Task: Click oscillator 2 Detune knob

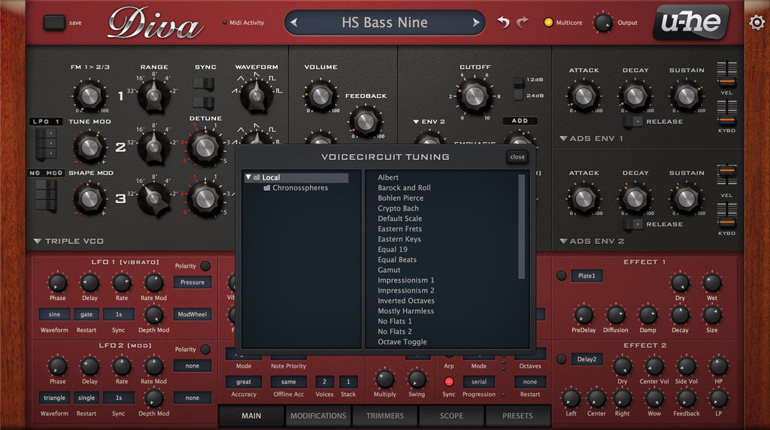Action: coord(205,147)
